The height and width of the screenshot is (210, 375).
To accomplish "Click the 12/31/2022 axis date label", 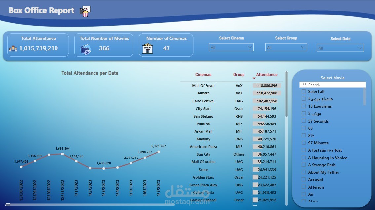I will 63,190.
